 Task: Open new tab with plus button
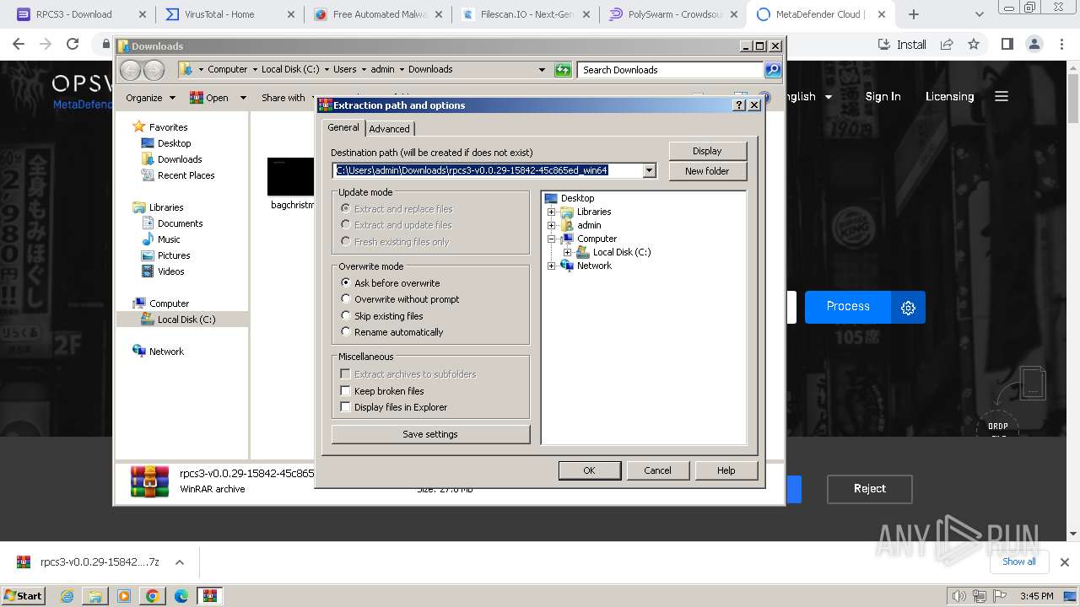coord(914,14)
